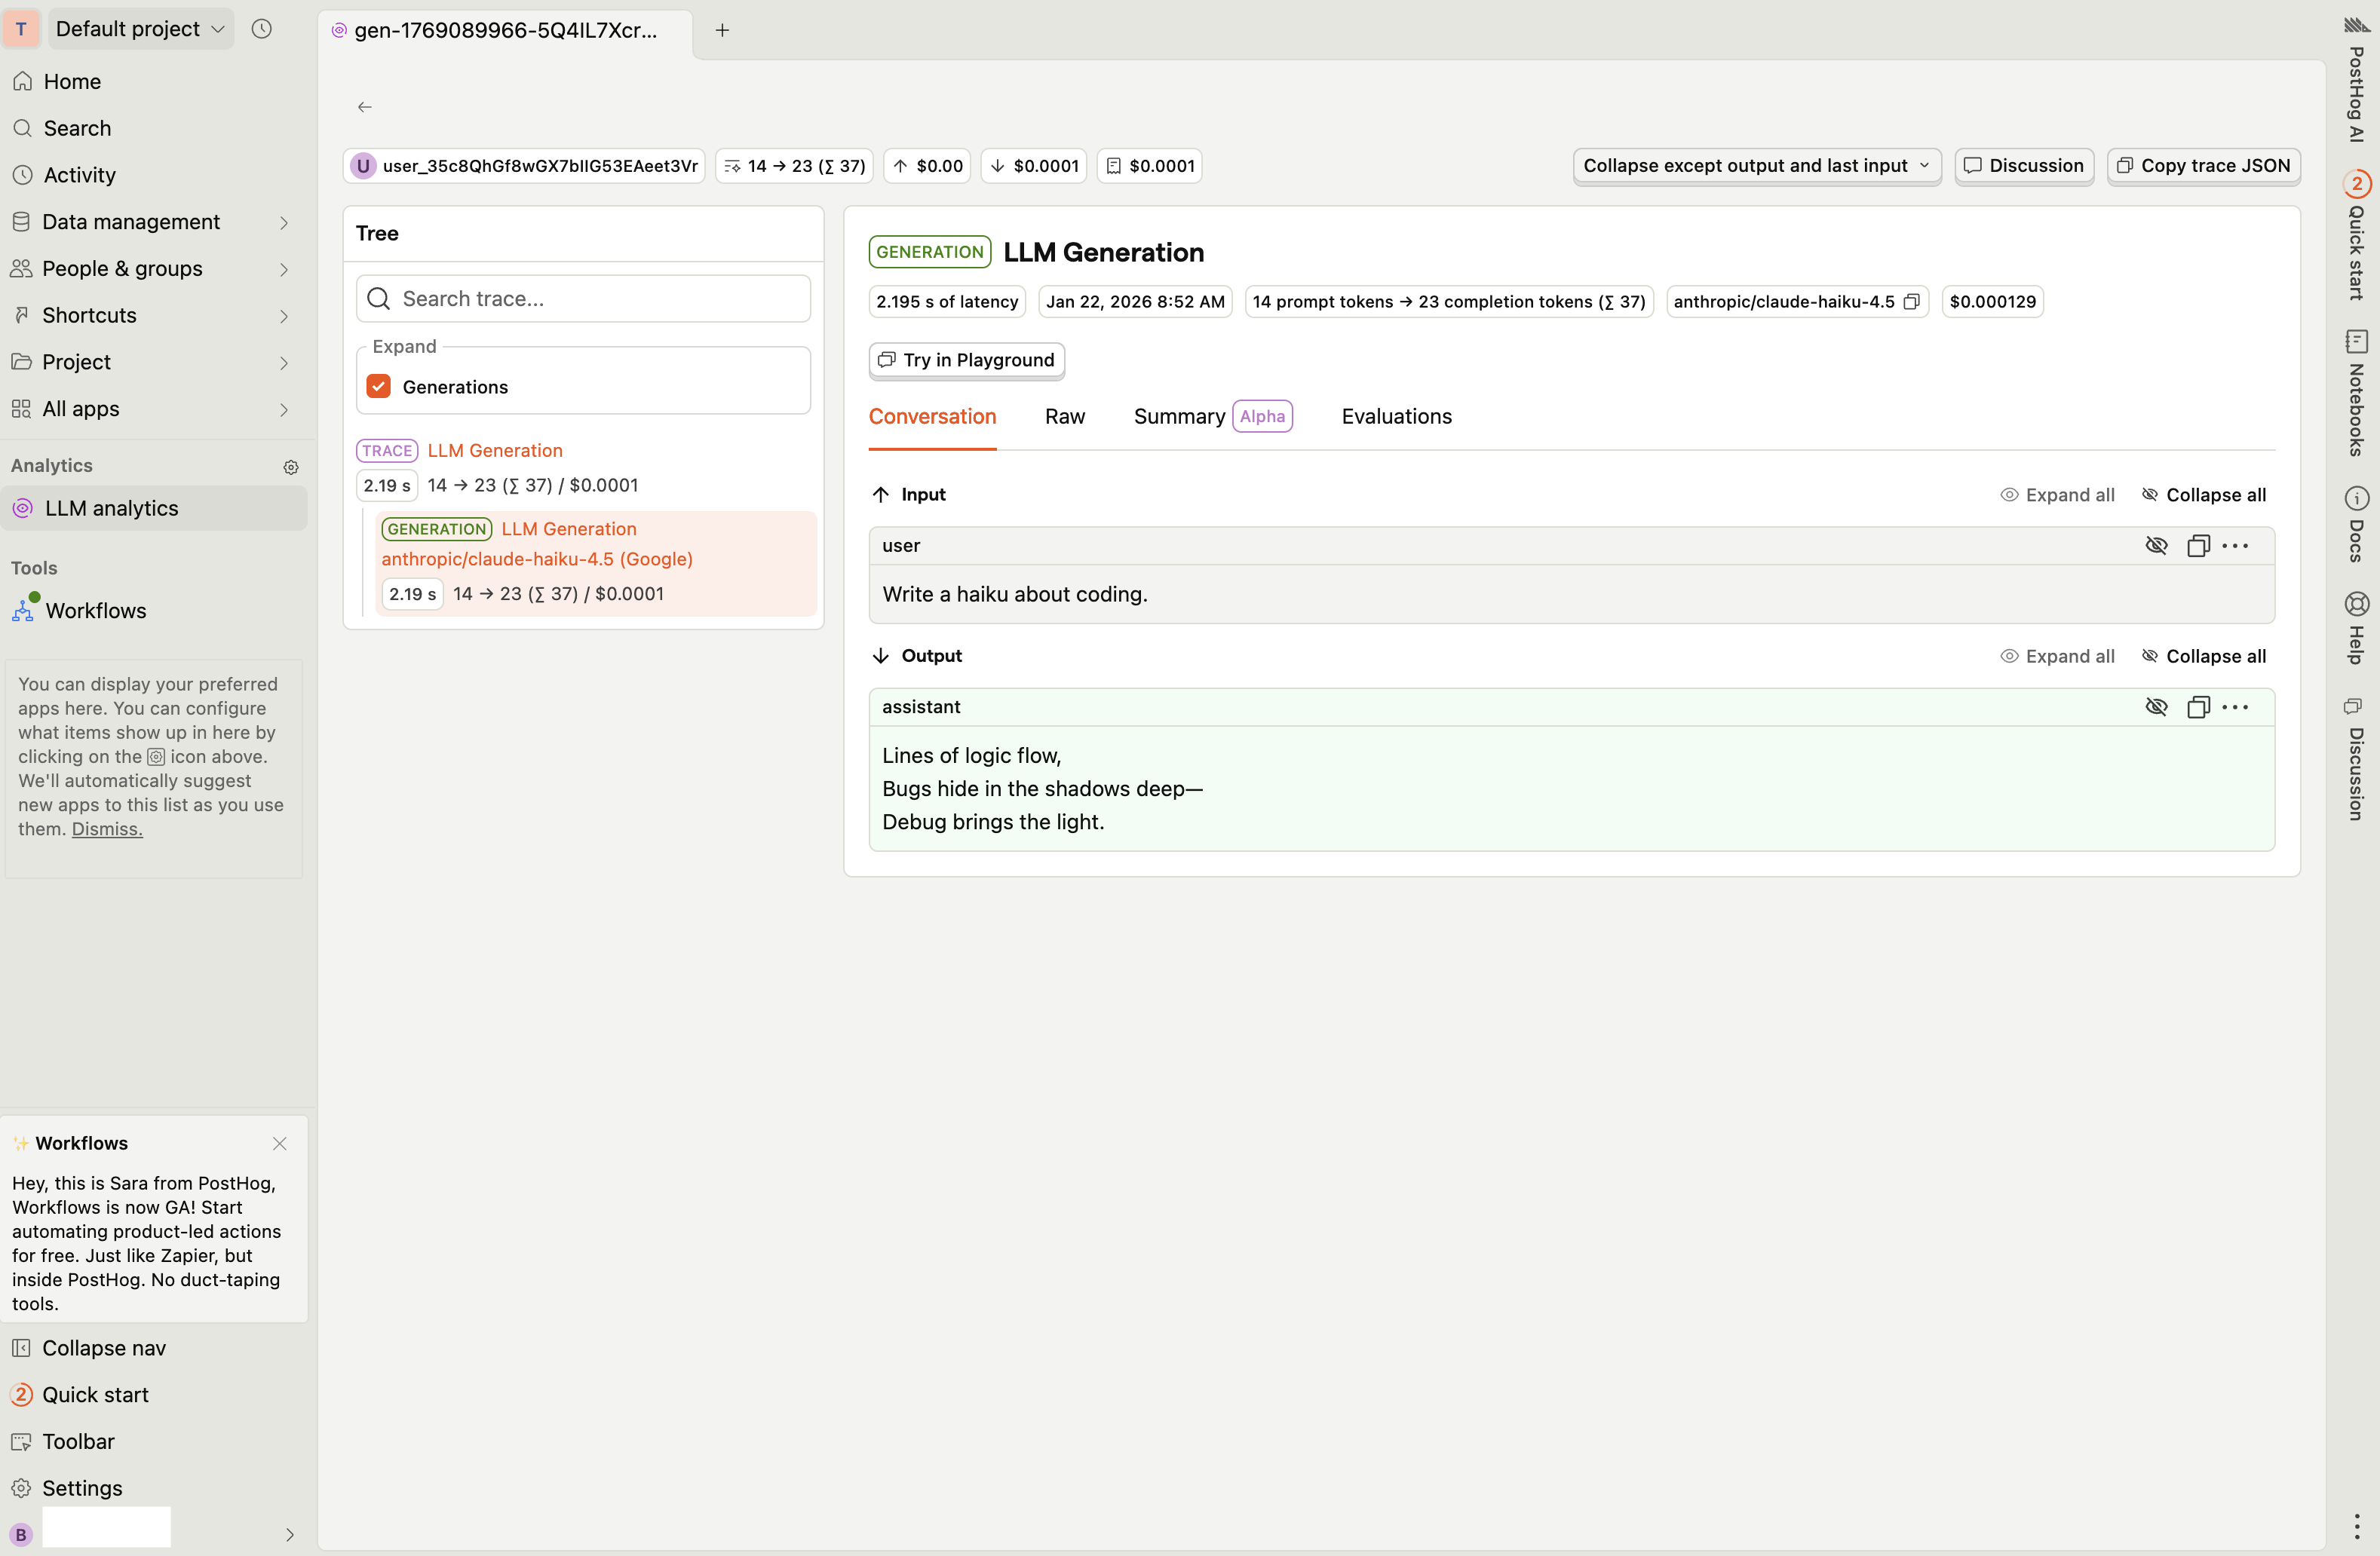This screenshot has width=2380, height=1556.
Task: Click the back arrow above the trace
Action: (x=365, y=107)
